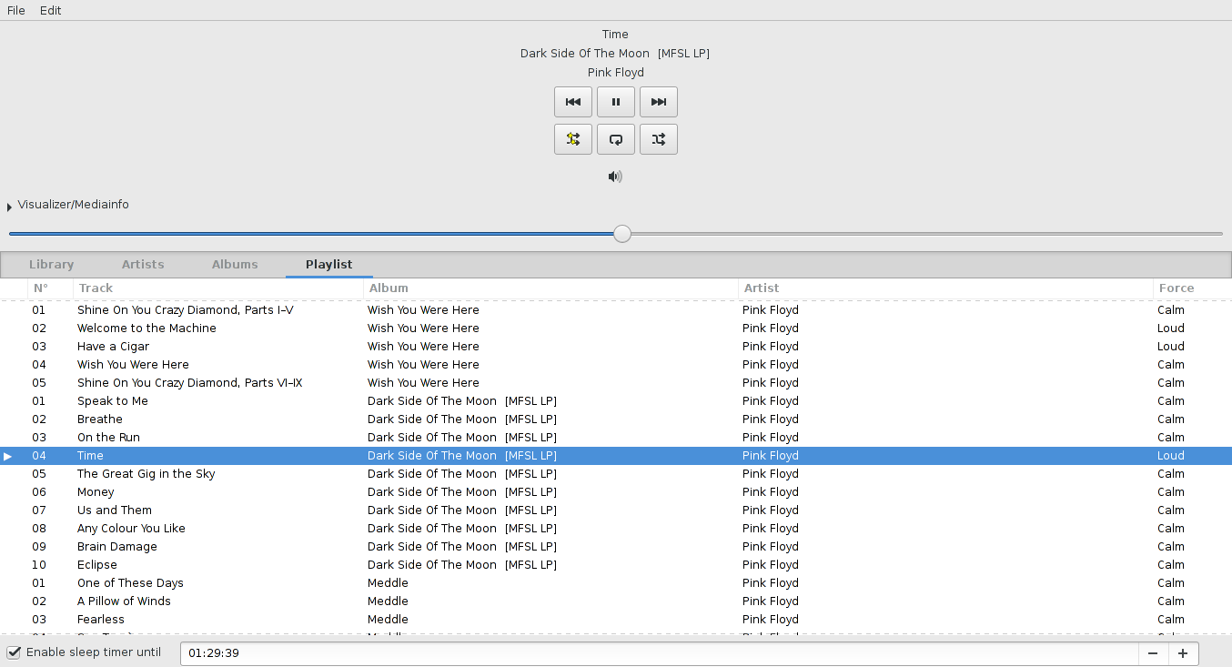Sort playlist by Album column header
Screen dimensions: 1232x667
(550, 288)
